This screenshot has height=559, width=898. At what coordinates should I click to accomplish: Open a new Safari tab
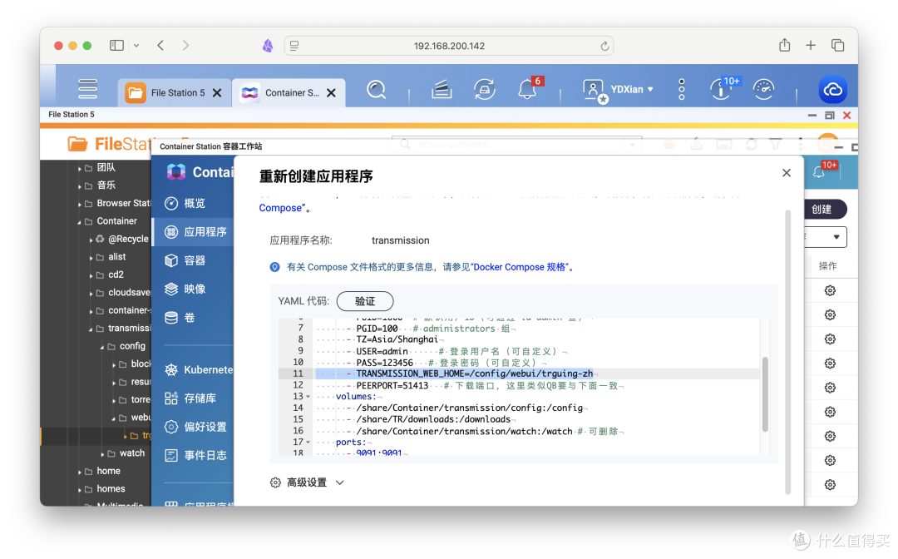(x=811, y=45)
